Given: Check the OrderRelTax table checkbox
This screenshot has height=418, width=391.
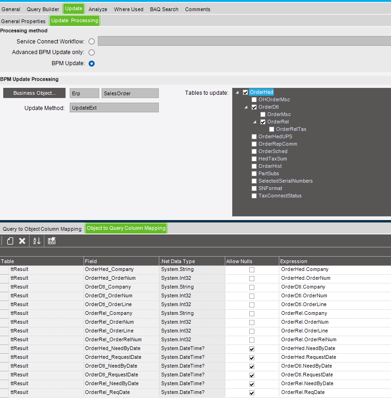Looking at the screenshot, I should 272,129.
